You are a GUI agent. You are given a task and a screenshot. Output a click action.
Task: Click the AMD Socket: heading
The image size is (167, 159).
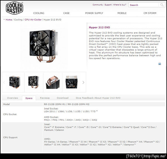tap(51, 117)
